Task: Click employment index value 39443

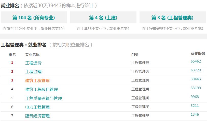Action: 196,79
